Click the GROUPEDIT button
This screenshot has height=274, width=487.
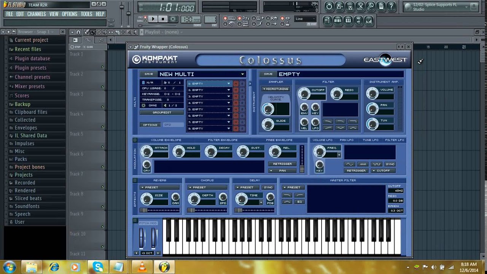click(162, 113)
